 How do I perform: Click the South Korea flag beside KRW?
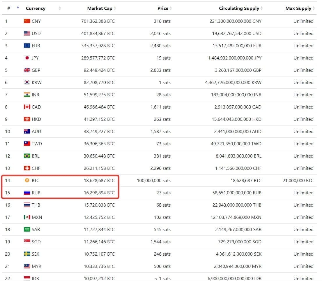point(27,82)
